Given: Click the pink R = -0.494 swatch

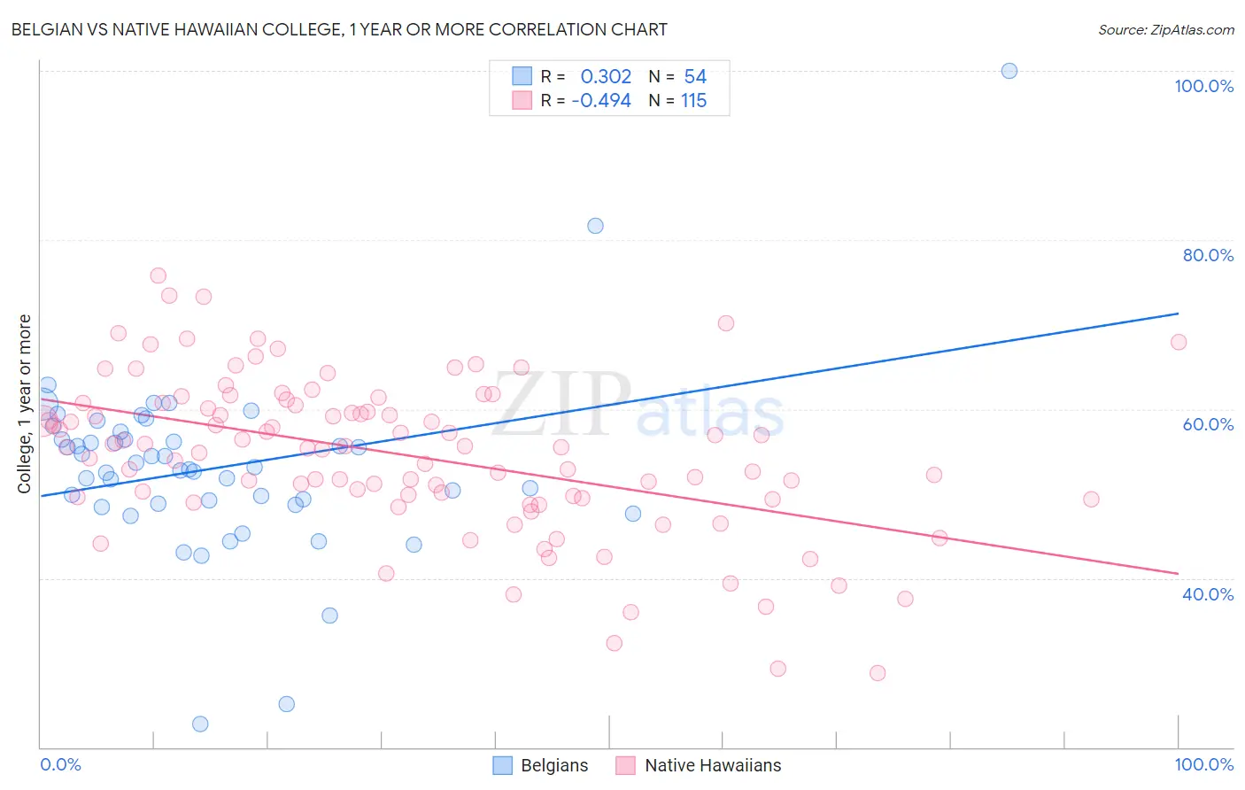Looking at the screenshot, I should click(x=522, y=100).
